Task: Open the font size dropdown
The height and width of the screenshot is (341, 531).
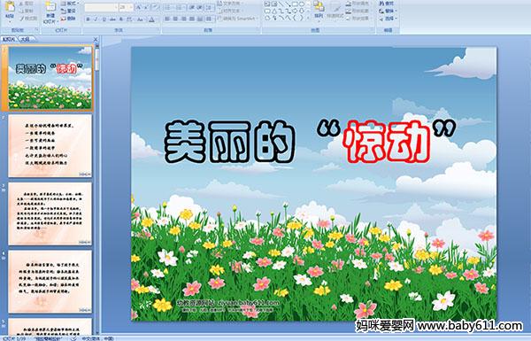Action: (127, 7)
